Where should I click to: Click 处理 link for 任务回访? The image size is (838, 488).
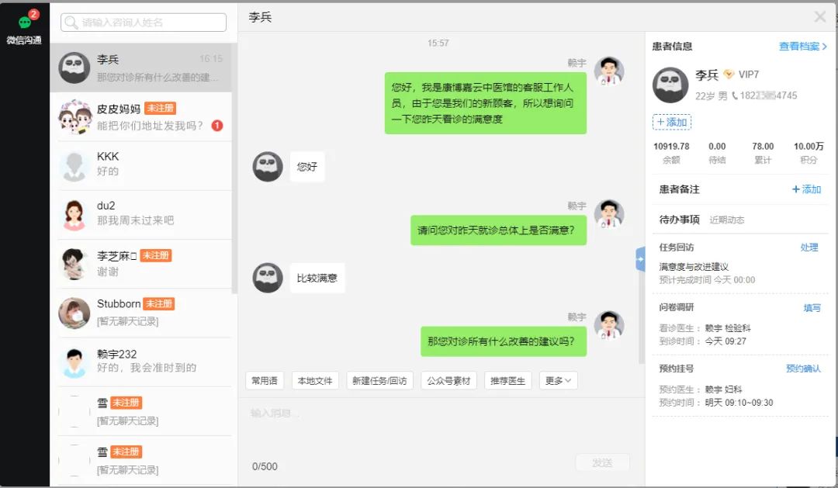click(809, 247)
